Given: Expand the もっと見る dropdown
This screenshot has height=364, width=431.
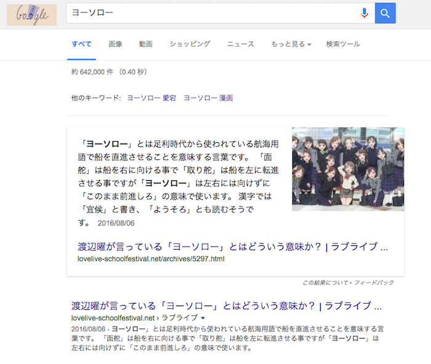Looking at the screenshot, I should (291, 44).
